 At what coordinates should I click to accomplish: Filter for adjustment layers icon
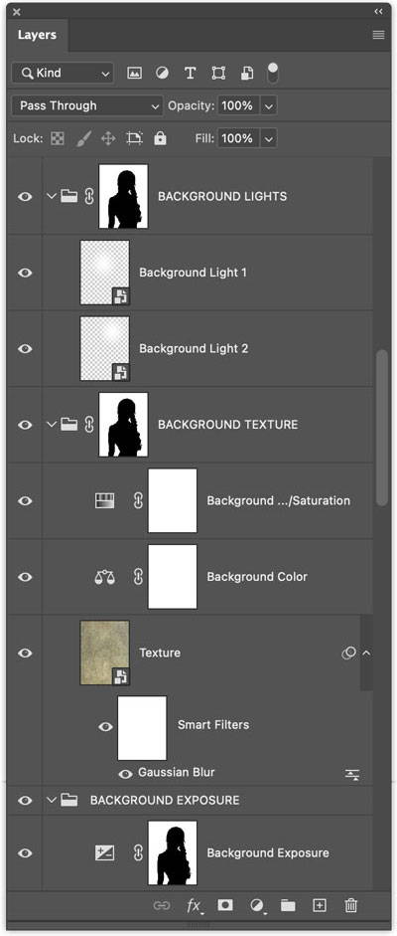tap(162, 73)
